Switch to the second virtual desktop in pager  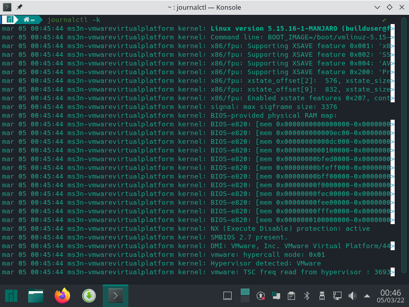point(245,299)
